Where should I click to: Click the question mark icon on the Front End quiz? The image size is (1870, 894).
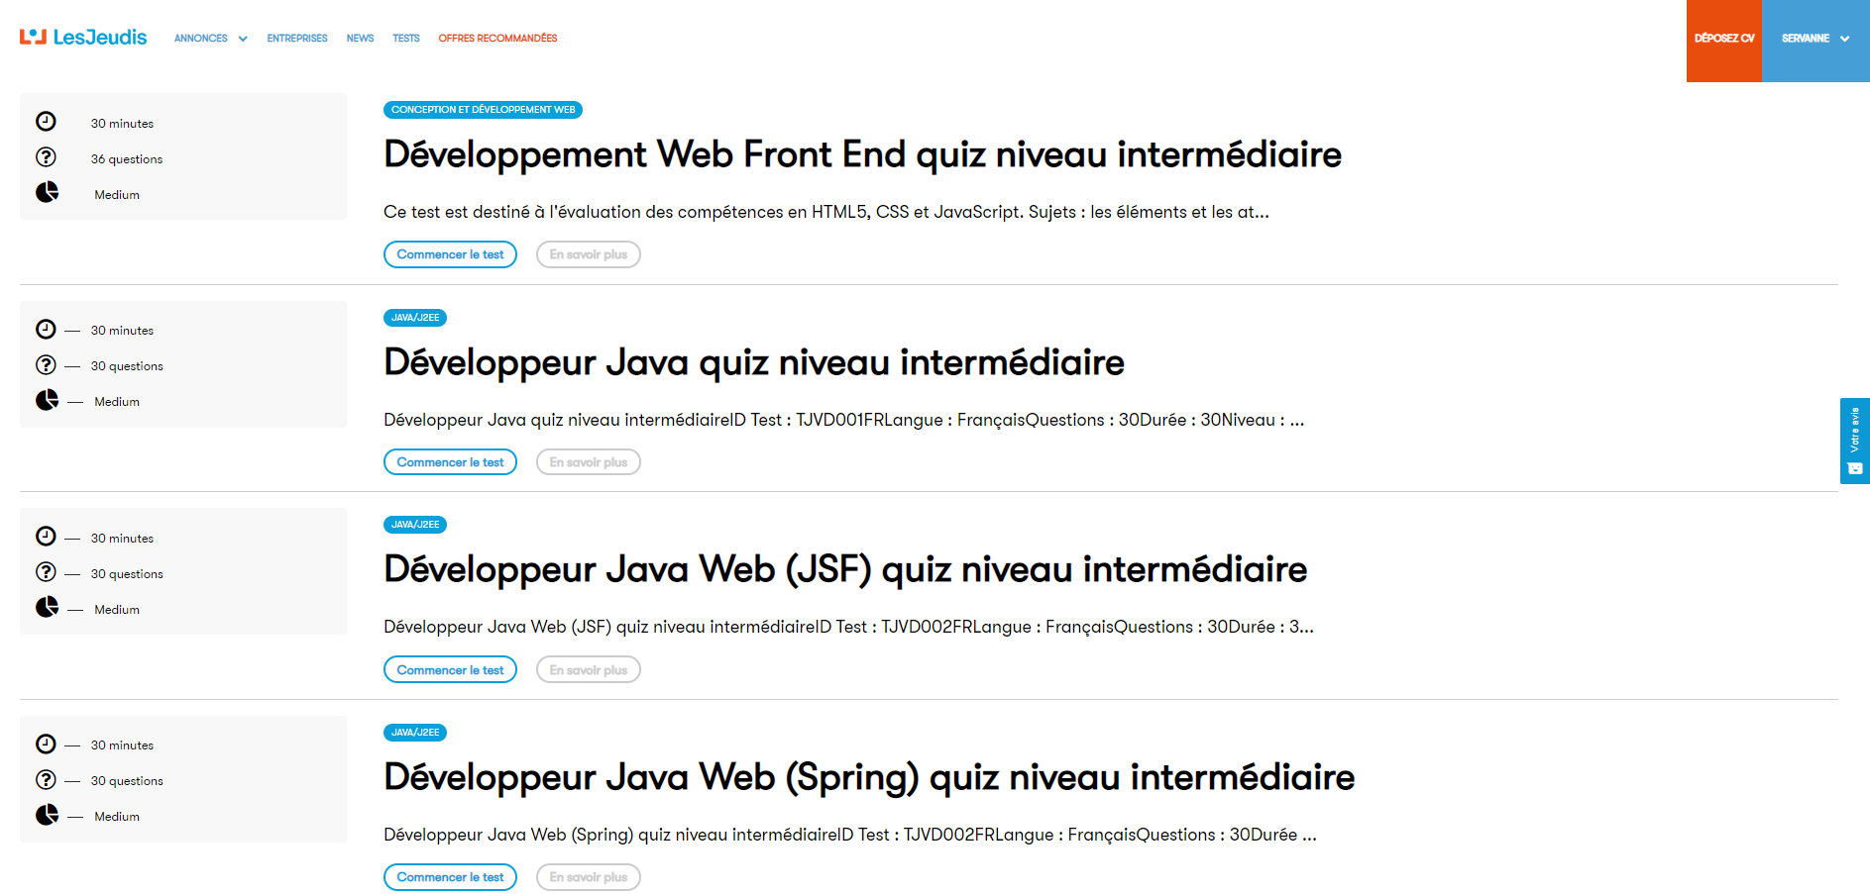46,157
